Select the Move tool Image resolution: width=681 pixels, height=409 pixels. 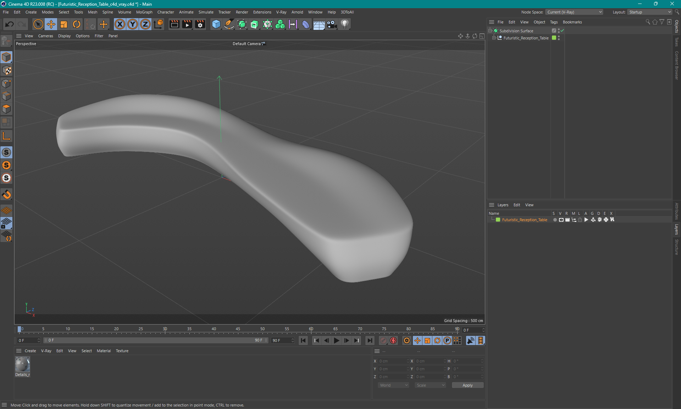[51, 24]
